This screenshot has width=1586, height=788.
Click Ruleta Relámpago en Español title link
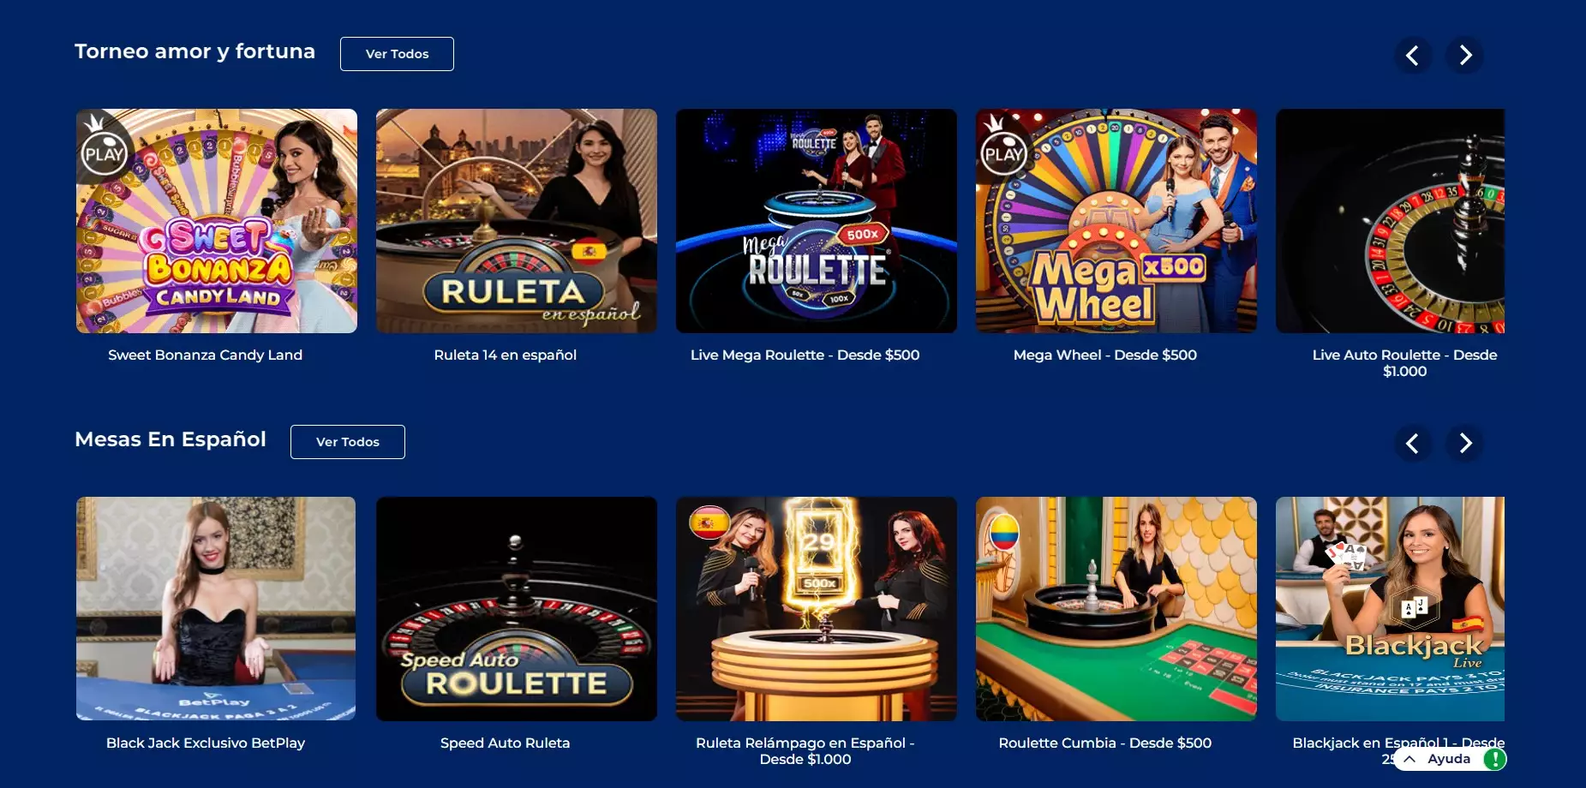(805, 751)
